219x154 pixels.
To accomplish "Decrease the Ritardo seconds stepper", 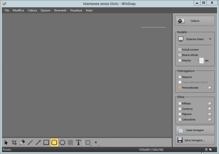I will (x=201, y=62).
